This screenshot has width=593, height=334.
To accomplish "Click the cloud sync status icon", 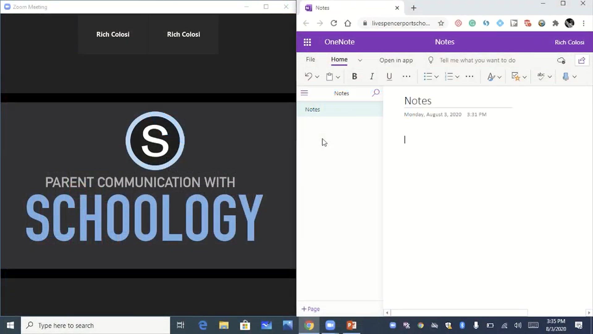I will click(561, 61).
